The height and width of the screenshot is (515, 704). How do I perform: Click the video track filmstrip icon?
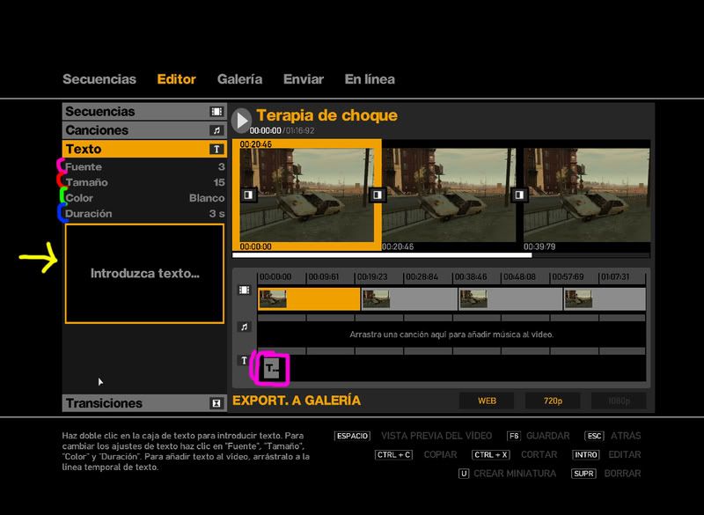click(245, 290)
